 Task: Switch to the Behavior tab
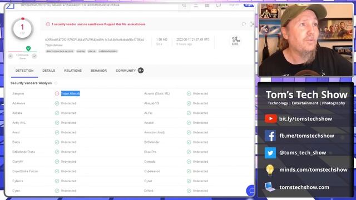click(x=99, y=71)
